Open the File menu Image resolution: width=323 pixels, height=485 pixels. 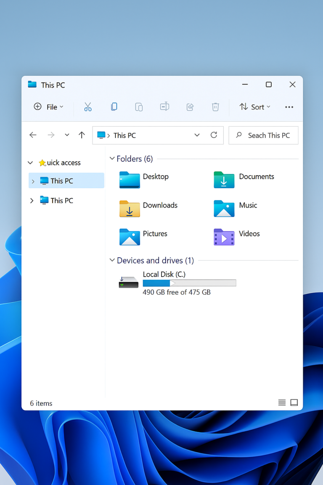(x=48, y=107)
